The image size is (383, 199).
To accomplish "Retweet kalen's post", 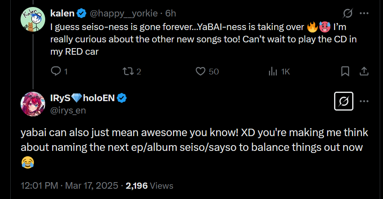I will 128,72.
